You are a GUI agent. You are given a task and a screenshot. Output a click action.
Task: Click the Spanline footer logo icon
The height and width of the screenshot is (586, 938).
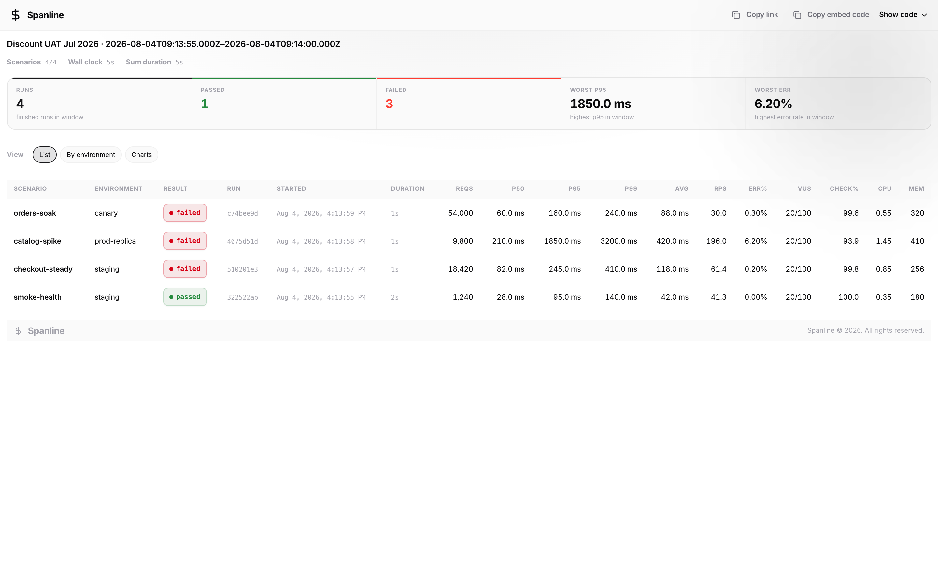tap(18, 330)
